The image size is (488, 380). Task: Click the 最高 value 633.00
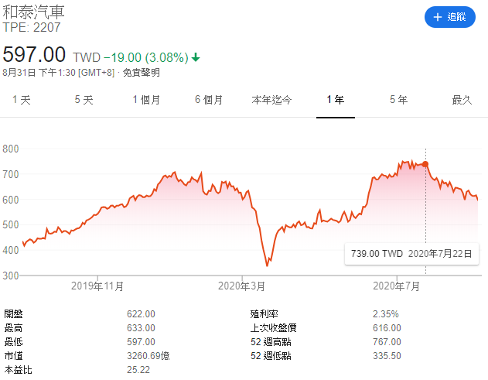click(x=141, y=328)
